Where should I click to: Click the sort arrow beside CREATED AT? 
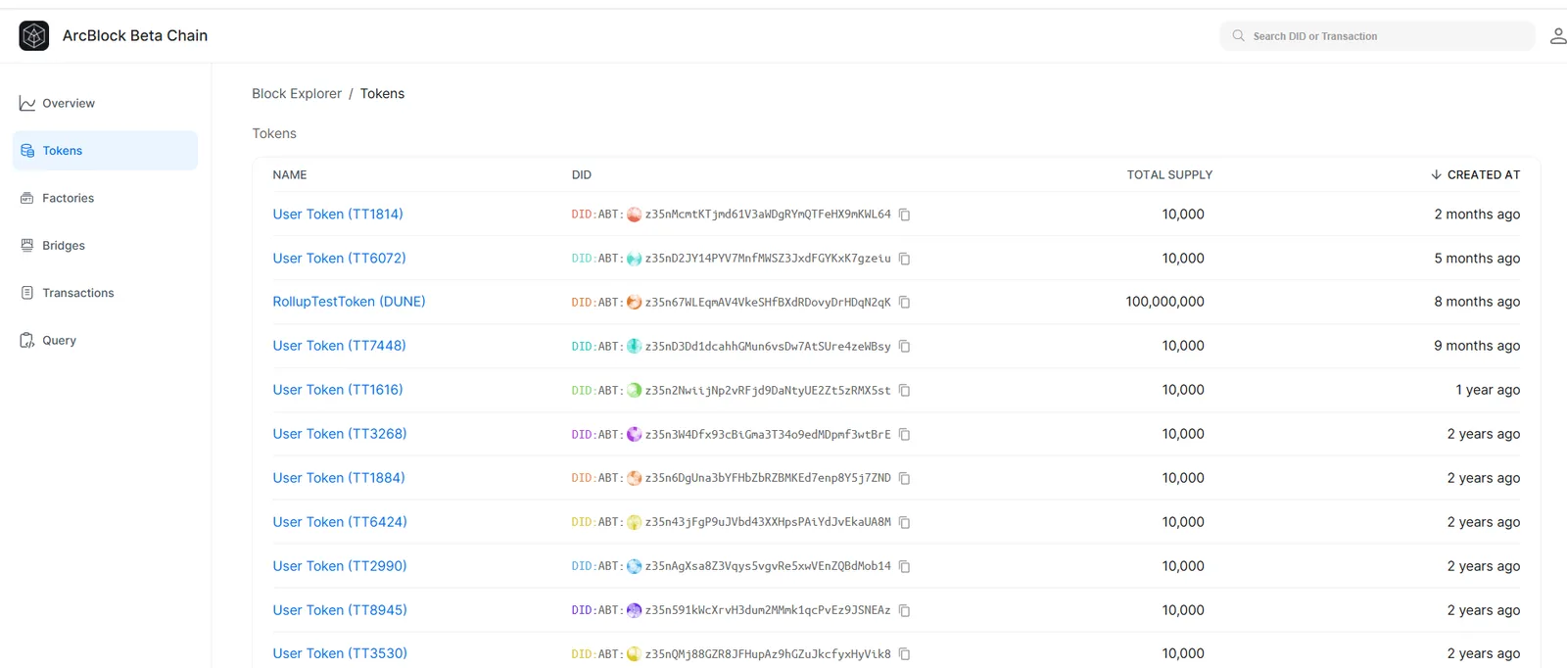click(x=1436, y=175)
